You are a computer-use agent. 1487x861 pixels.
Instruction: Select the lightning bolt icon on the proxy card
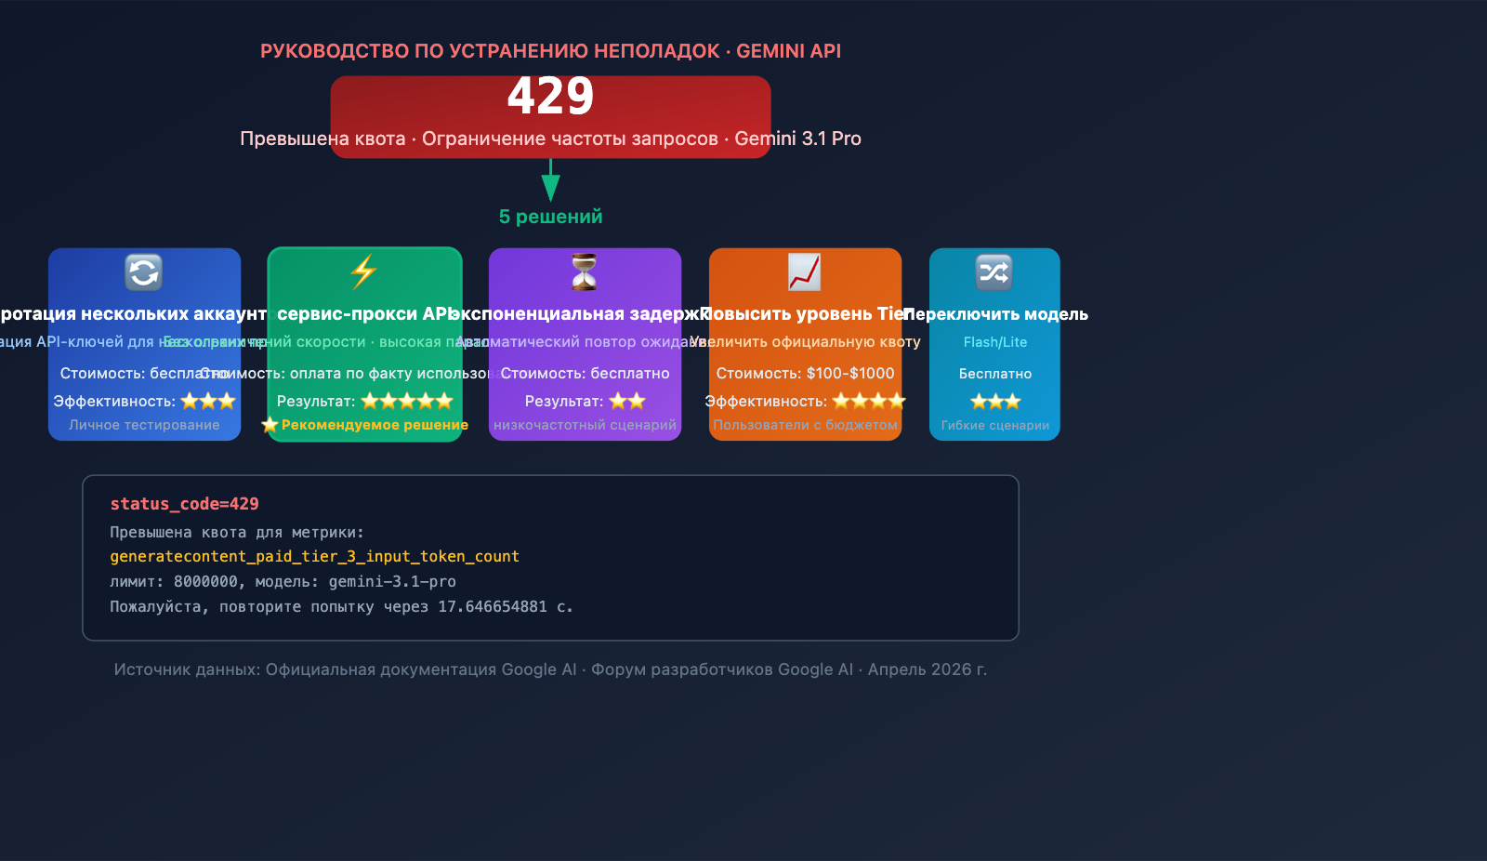(x=364, y=272)
